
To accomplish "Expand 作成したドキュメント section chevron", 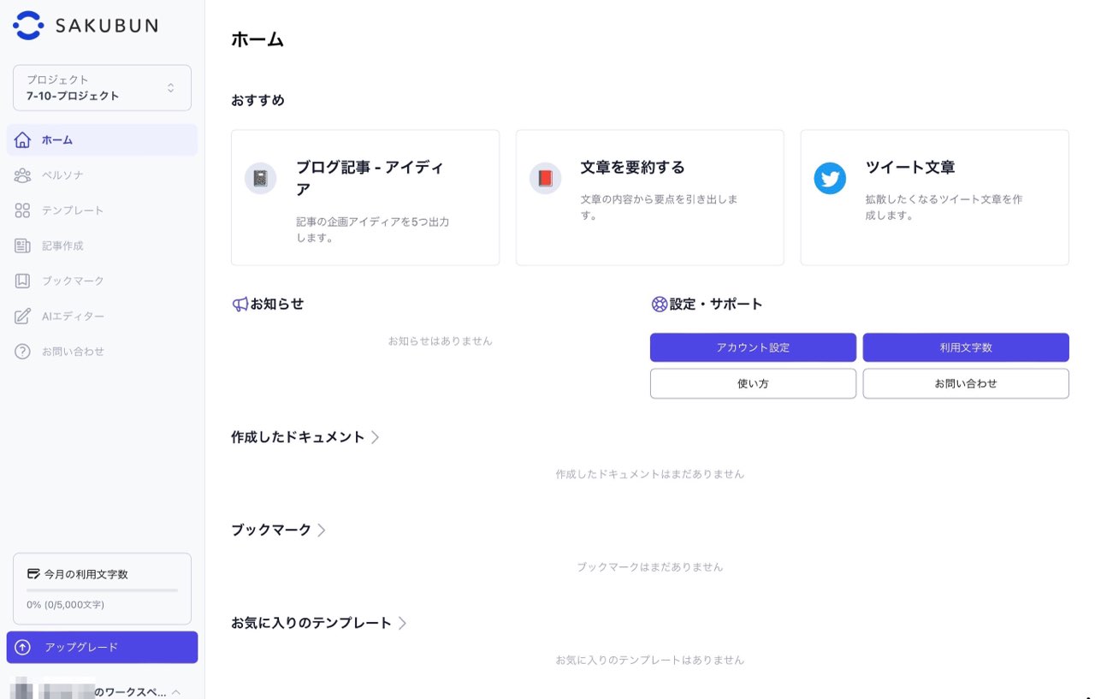I will [x=375, y=437].
